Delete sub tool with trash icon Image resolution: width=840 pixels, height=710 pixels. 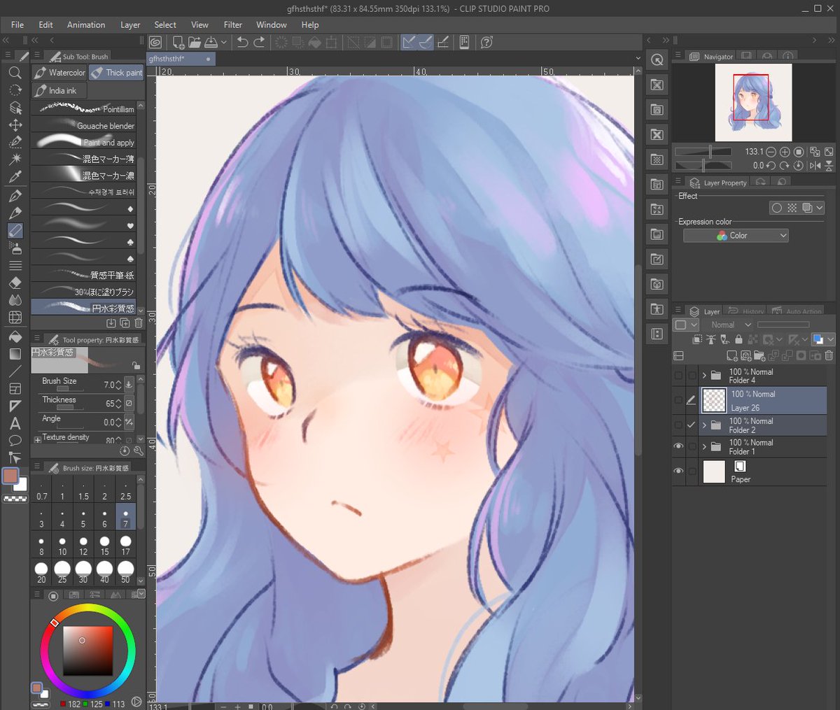(x=138, y=323)
